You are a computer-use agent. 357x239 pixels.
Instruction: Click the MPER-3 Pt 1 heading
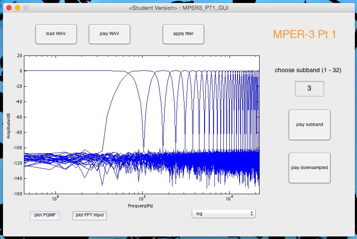304,35
